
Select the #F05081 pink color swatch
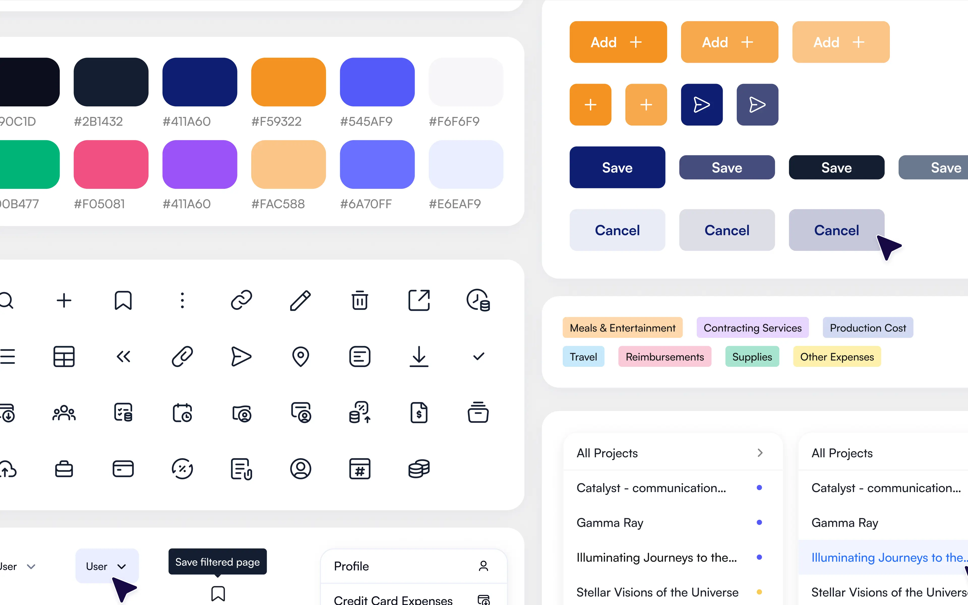tap(111, 164)
